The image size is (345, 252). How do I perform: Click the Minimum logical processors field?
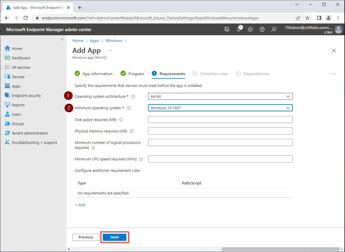tap(220, 142)
